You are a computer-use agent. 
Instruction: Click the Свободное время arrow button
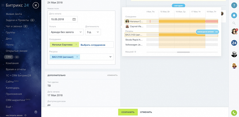pyautogui.click(x=207, y=32)
